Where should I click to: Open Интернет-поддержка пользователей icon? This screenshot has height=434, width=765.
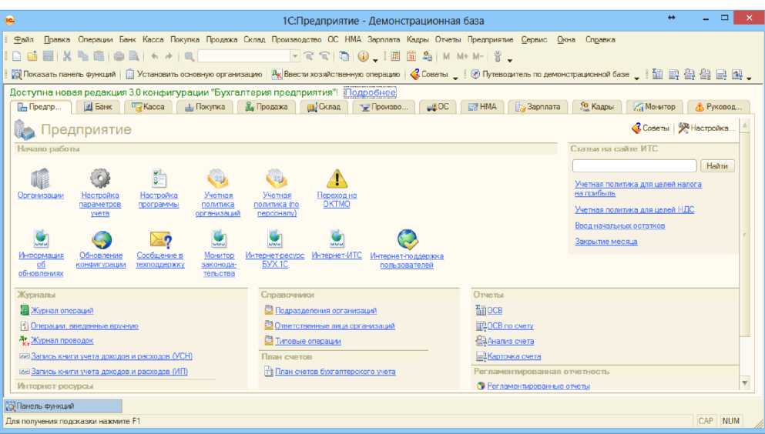coord(407,239)
